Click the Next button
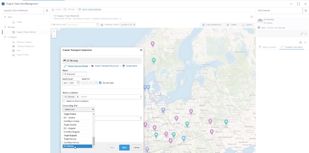Viewport: 309px width, 153px height. click(124, 148)
